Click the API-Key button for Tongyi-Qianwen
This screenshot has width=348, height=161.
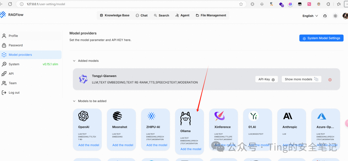[266, 79]
